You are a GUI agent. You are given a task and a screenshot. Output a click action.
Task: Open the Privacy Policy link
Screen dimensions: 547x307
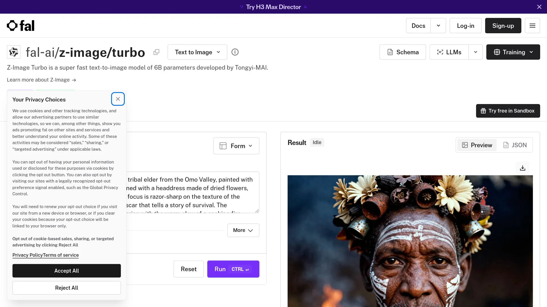pos(28,255)
